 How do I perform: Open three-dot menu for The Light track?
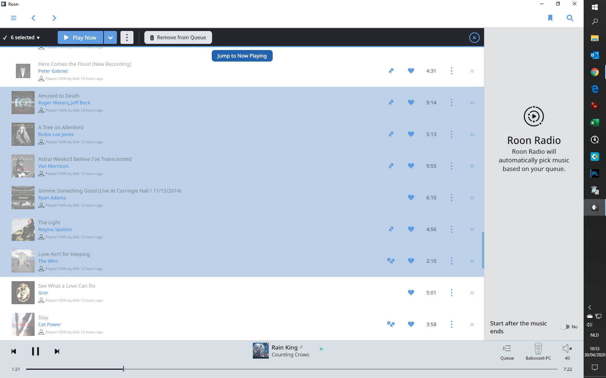(451, 229)
